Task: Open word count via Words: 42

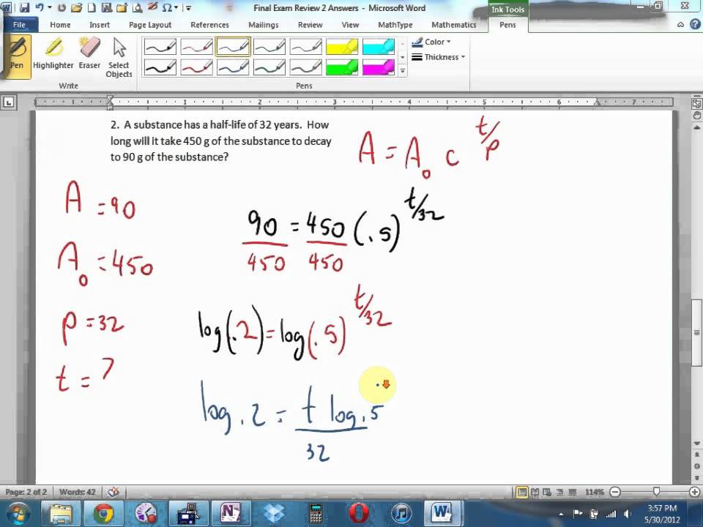Action: click(77, 492)
